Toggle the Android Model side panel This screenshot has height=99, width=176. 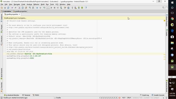pyautogui.click(x=167, y=86)
